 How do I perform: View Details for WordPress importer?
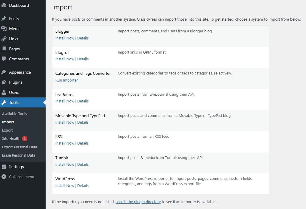(x=83, y=185)
